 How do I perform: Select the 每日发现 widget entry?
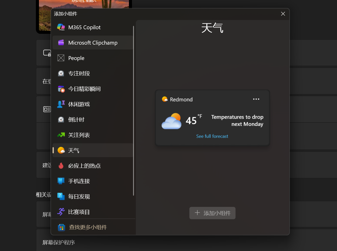coord(93,196)
